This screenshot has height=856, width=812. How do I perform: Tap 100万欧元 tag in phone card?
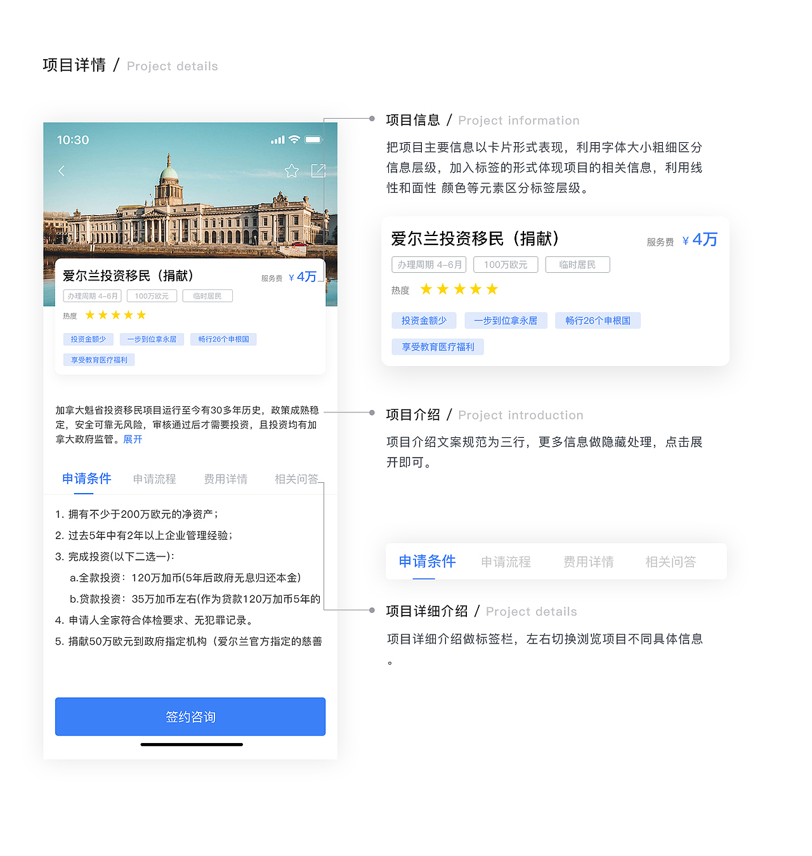152,296
